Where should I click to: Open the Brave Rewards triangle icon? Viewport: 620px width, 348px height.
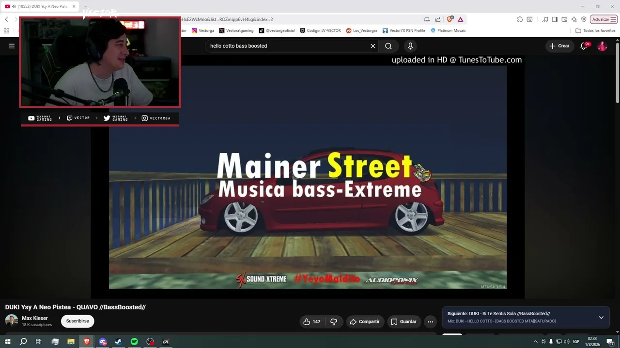460,19
